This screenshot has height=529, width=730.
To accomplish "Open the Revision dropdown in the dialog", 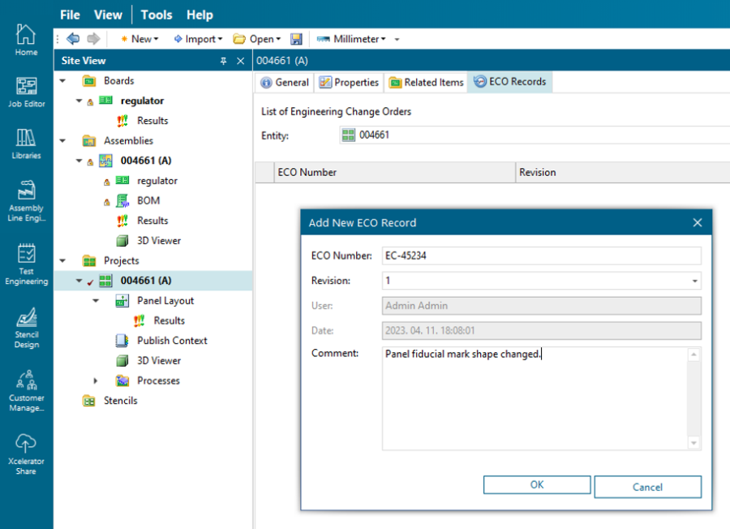I will click(x=693, y=282).
